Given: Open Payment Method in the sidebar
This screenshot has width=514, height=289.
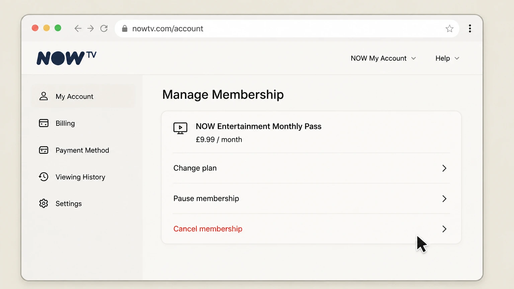Looking at the screenshot, I should pyautogui.click(x=83, y=150).
